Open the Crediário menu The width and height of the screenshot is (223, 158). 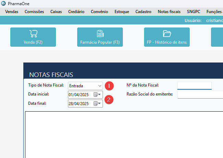(76, 12)
